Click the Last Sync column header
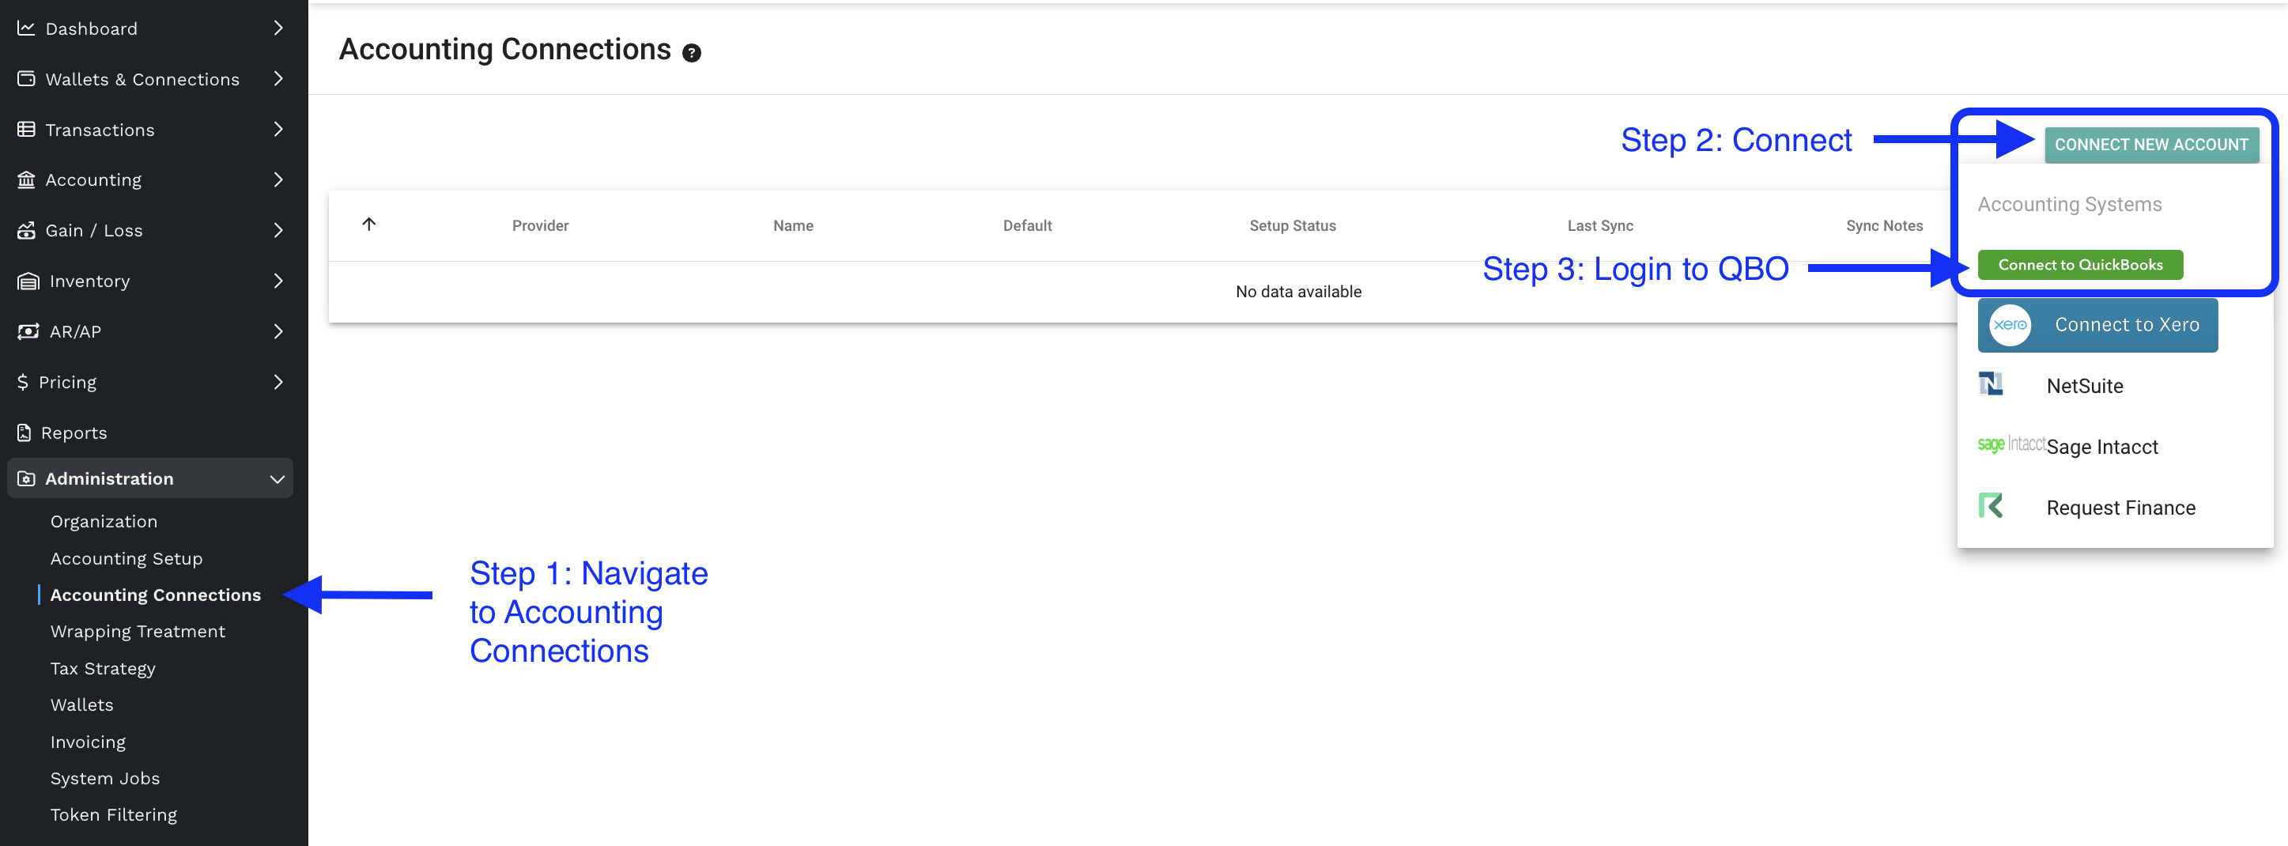 1599,225
